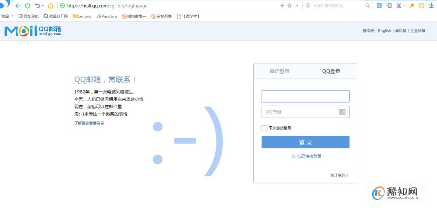Open the Lenovo bookmark folder
The image size is (437, 215).
pyautogui.click(x=82, y=16)
